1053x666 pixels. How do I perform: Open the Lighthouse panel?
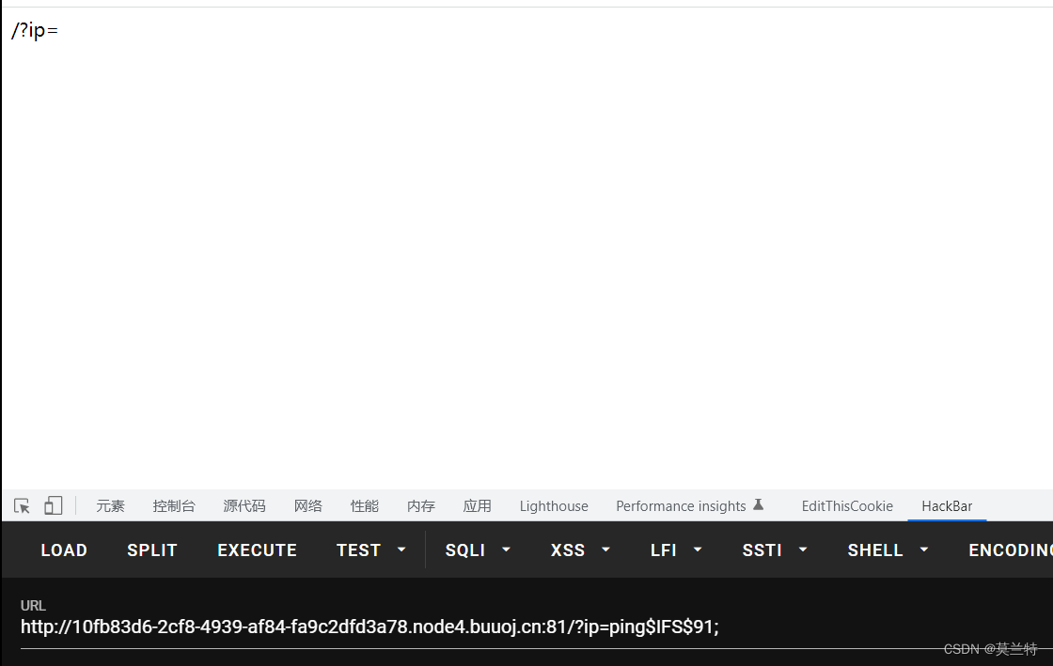pos(553,505)
